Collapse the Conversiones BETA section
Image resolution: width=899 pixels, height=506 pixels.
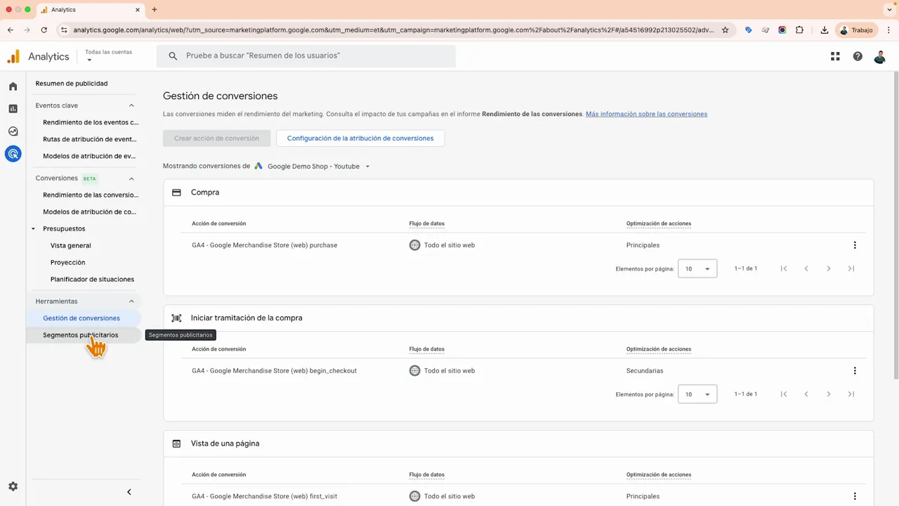131,179
